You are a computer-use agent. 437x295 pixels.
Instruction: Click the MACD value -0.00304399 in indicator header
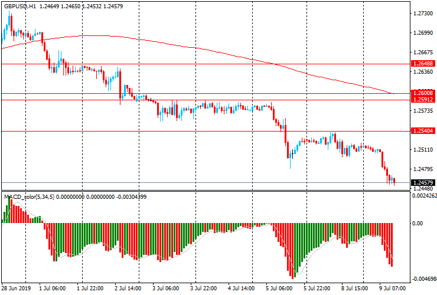(132, 197)
